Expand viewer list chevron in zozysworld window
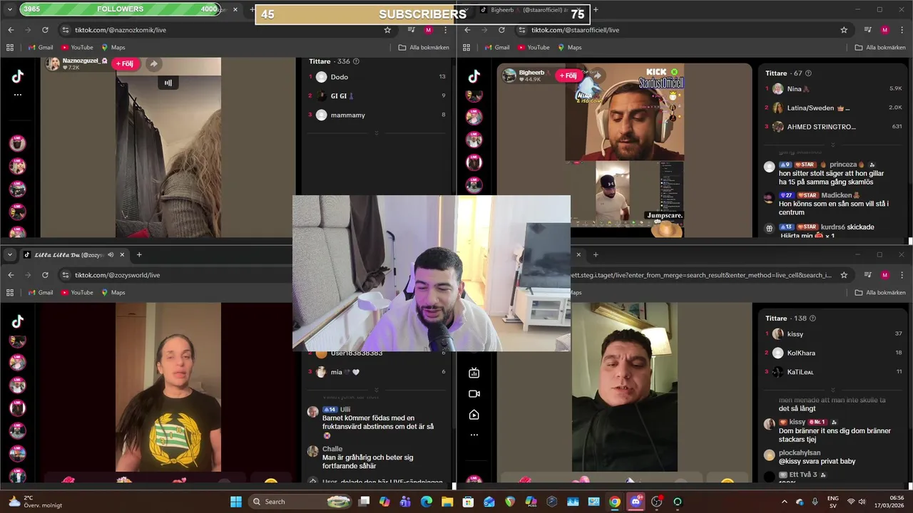Viewport: 913px width, 513px height. [x=377, y=390]
